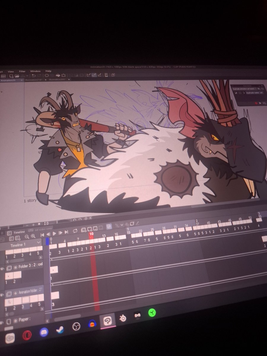The image size is (267, 356).
Task: Open OBS Studio from the taskbar
Action: pos(77,326)
